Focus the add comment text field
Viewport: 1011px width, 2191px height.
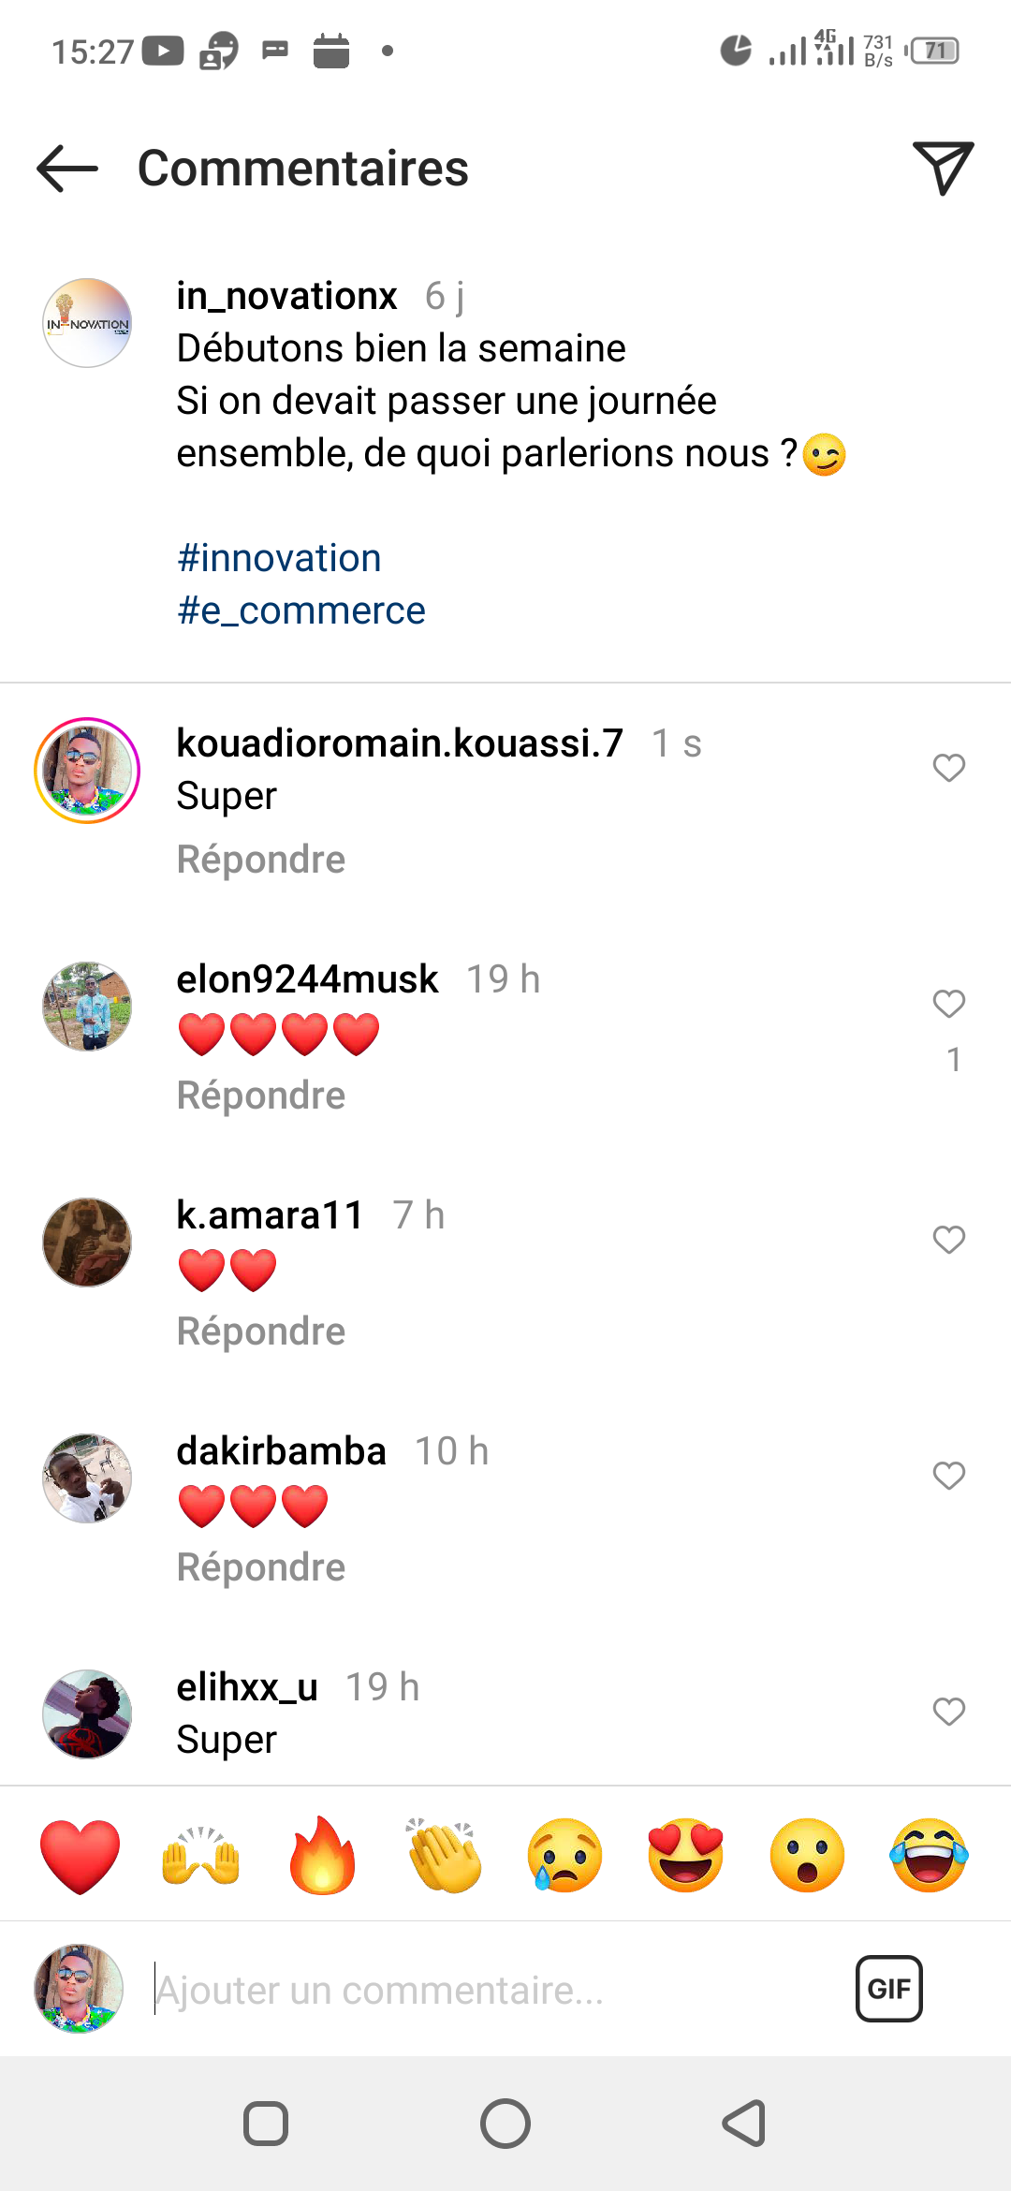487,1991
